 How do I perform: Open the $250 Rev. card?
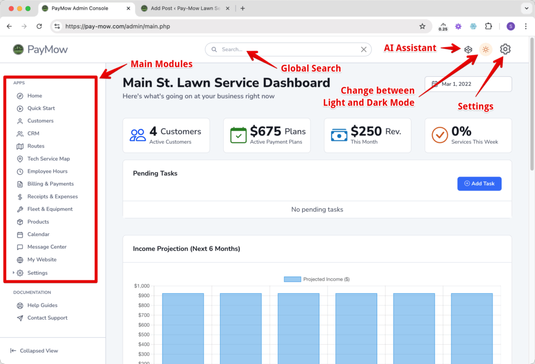coord(367,135)
